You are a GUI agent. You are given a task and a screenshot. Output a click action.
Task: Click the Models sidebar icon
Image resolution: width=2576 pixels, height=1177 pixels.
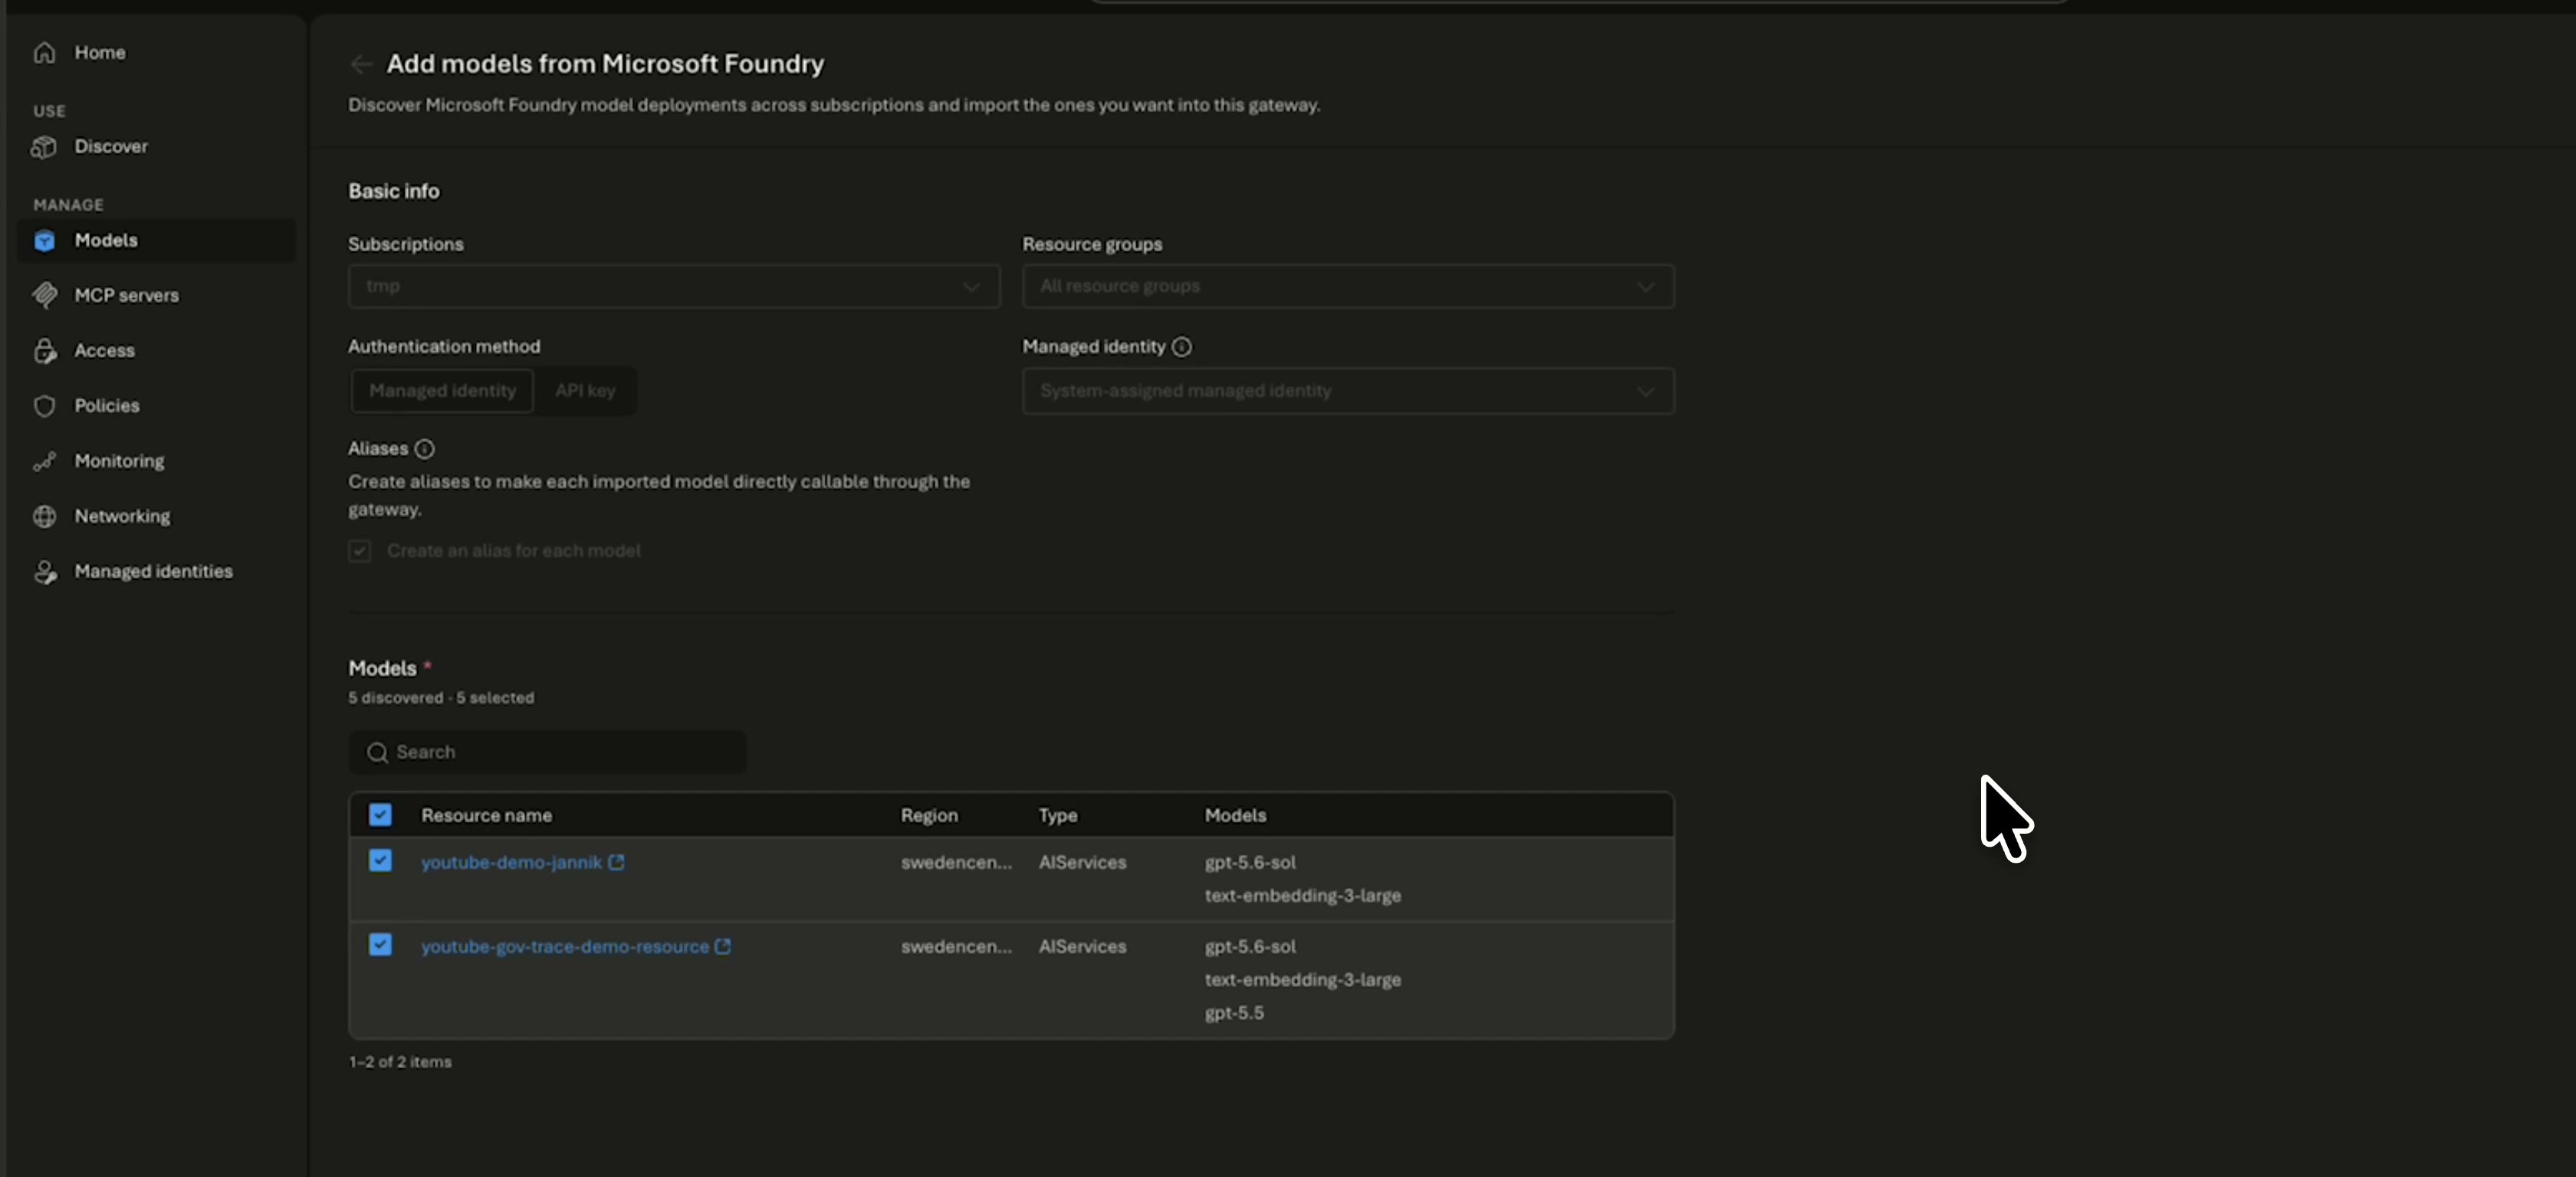point(44,241)
